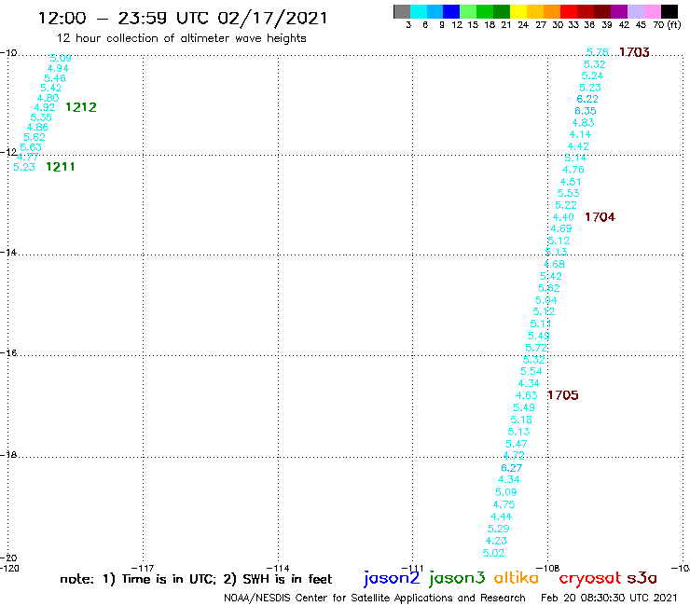690x606 pixels.
Task: Select the jason3 track value '4.77'
Action: click(x=28, y=157)
